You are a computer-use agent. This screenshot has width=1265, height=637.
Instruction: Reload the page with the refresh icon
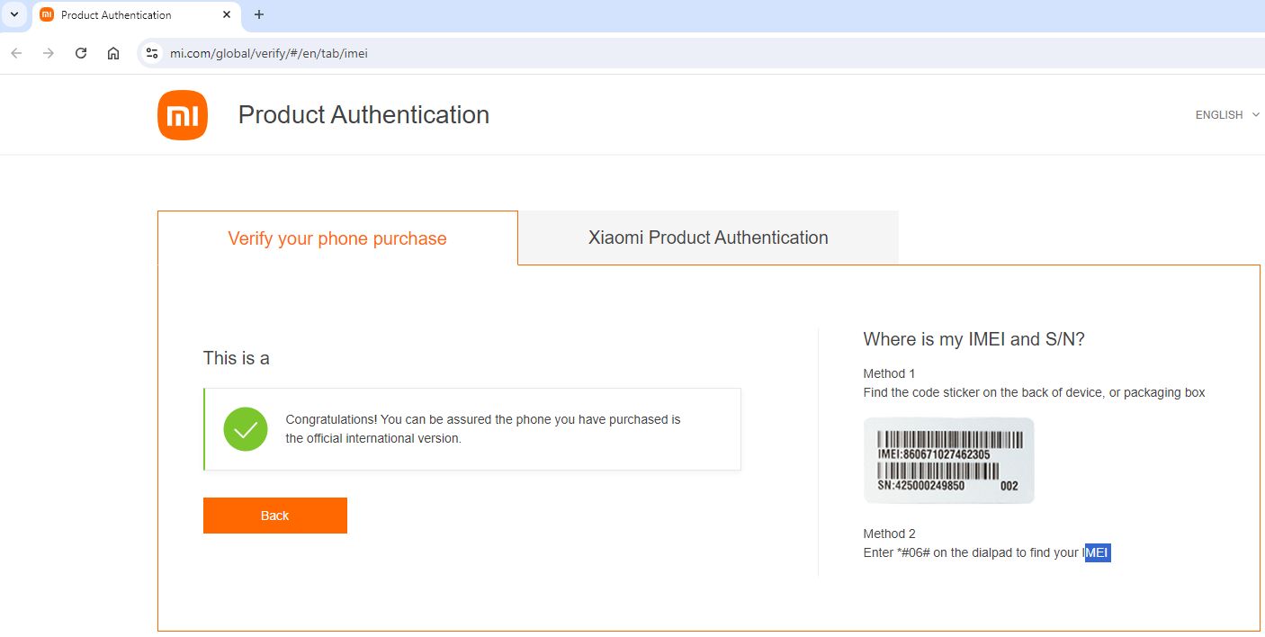click(81, 53)
